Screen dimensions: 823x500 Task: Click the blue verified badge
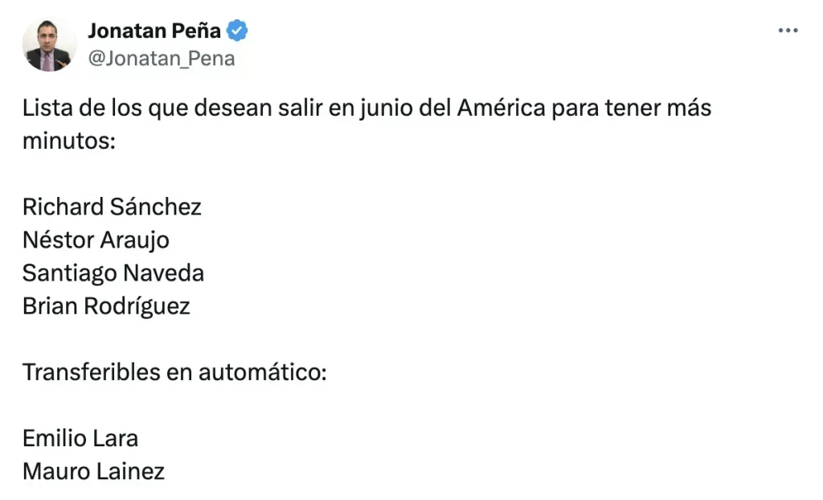[x=237, y=31]
